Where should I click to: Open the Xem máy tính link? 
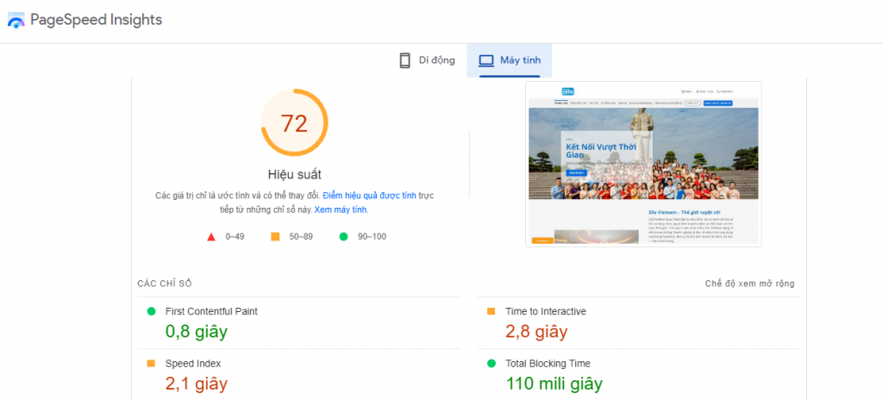click(341, 209)
